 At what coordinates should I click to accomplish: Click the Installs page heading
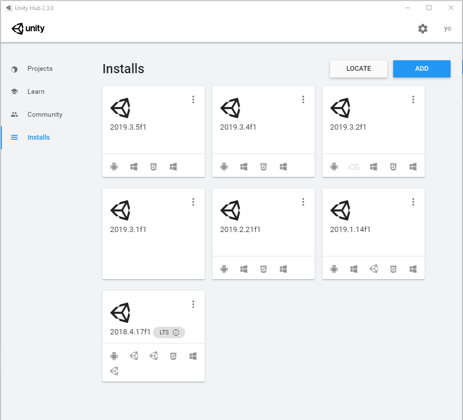(x=123, y=68)
